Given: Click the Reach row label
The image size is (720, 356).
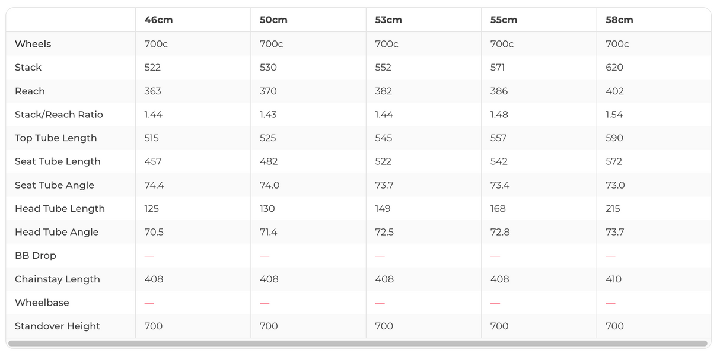Looking at the screenshot, I should (30, 91).
